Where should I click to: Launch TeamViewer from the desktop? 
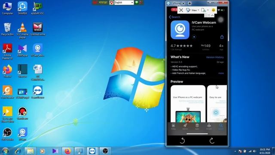[x=37, y=92]
